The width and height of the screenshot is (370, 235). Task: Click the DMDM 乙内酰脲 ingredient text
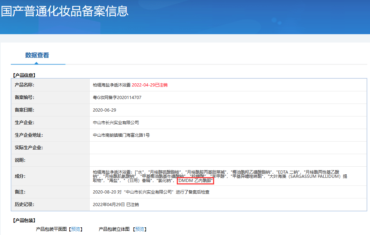click(x=195, y=181)
